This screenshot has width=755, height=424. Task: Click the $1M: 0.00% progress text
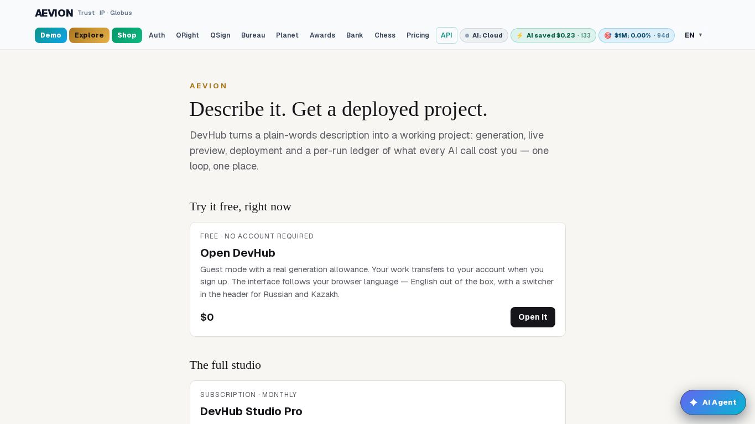click(632, 35)
